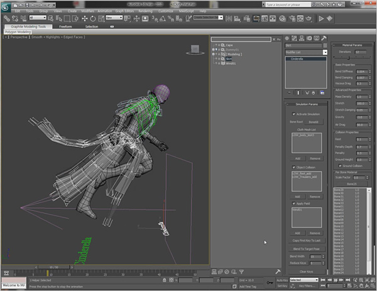The image size is (377, 291).
Task: Open the Graph Editors menu
Action: click(124, 11)
